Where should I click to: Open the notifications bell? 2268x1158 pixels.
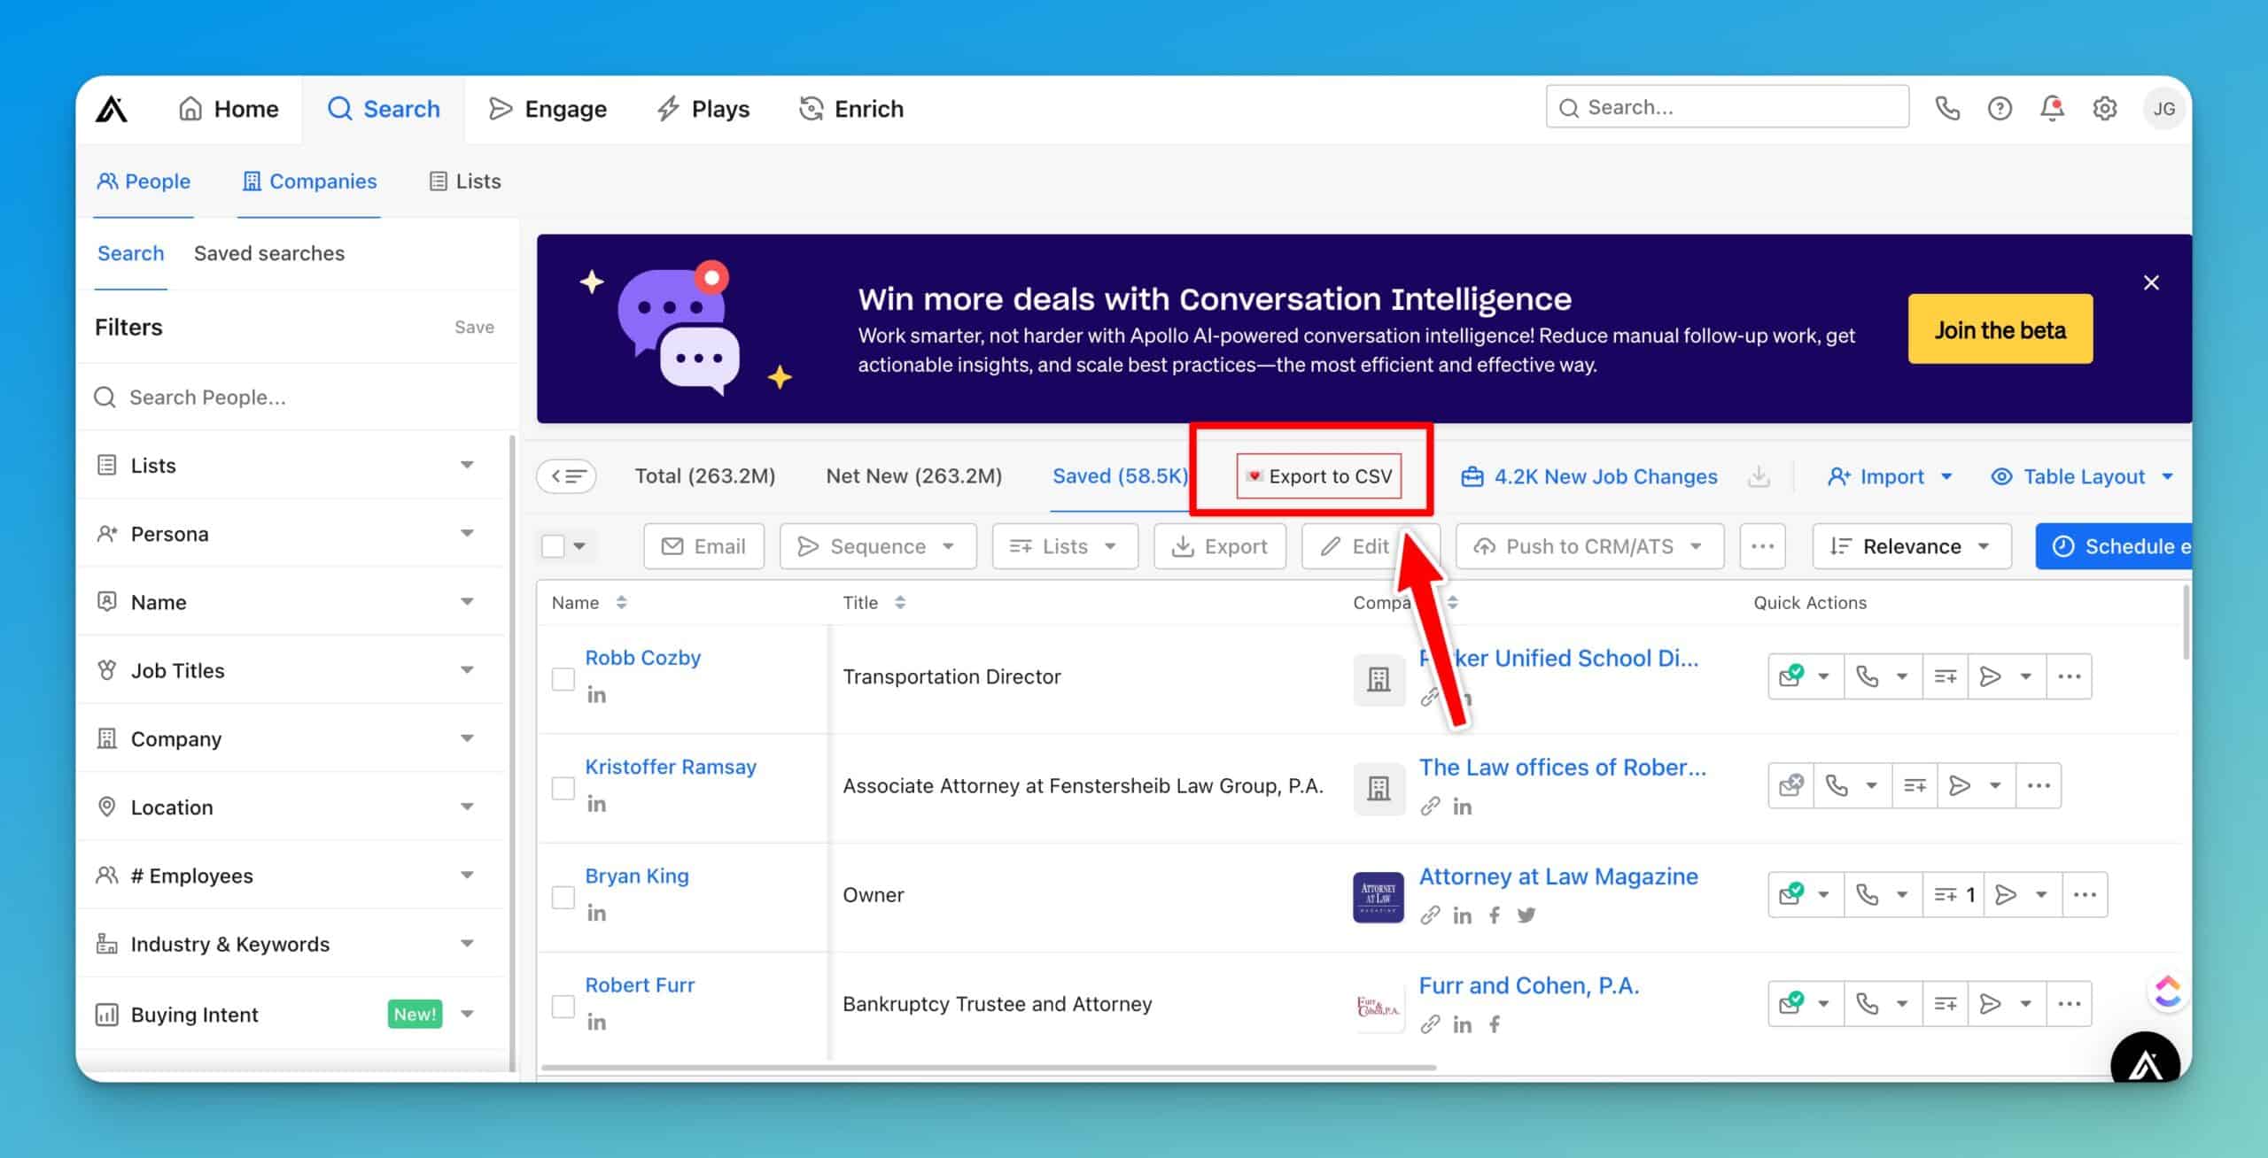pos(2052,108)
